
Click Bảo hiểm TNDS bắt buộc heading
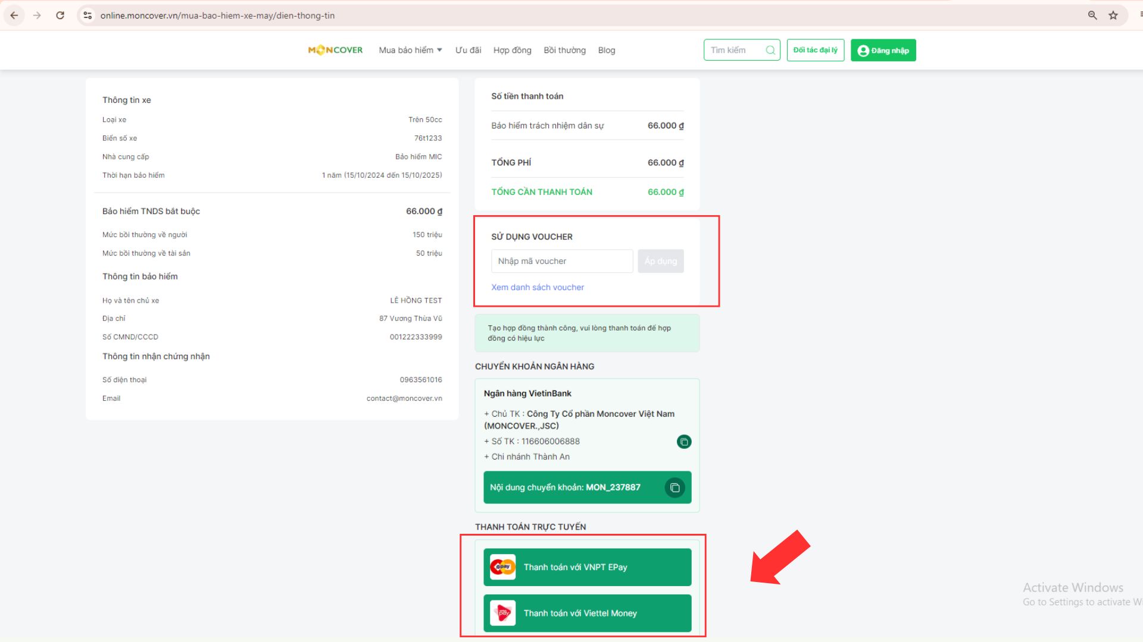(x=151, y=211)
